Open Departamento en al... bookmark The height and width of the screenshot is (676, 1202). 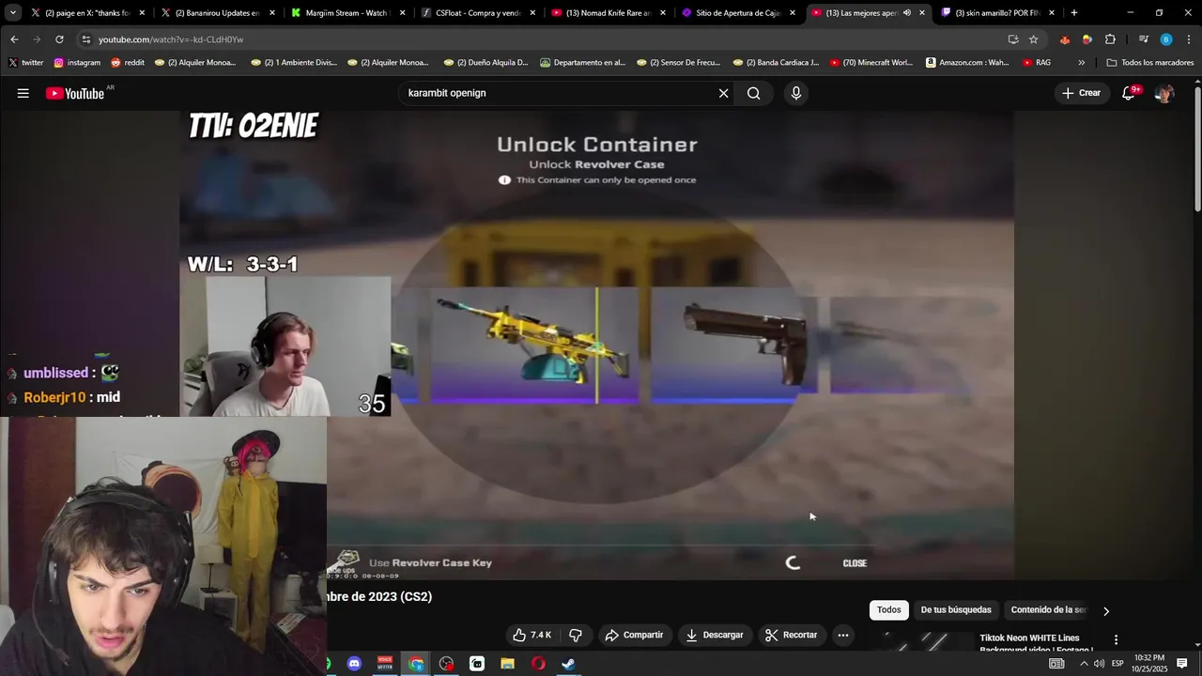[582, 63]
